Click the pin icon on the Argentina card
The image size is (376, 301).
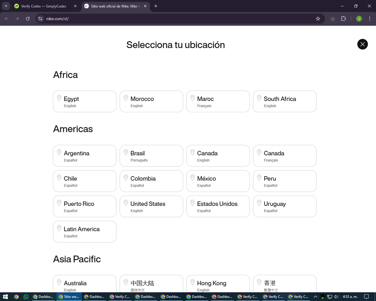coord(59,152)
